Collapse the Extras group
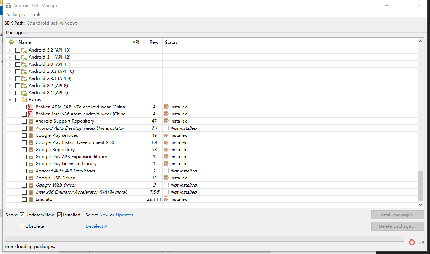Screen dimensions: 430x254 (x=10, y=100)
